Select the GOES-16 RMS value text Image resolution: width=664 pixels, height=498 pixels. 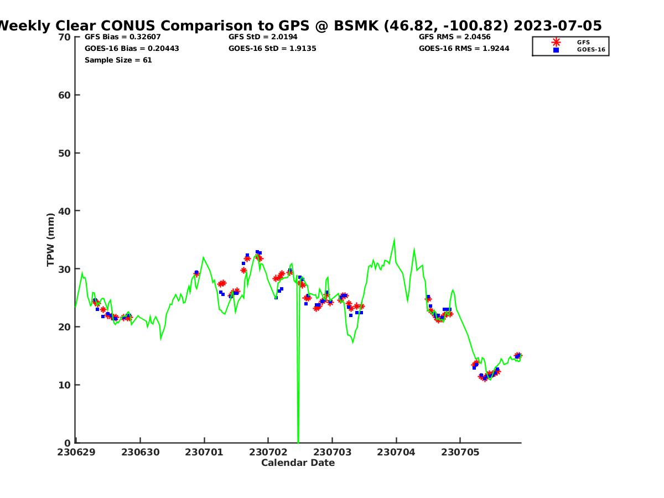pos(464,49)
